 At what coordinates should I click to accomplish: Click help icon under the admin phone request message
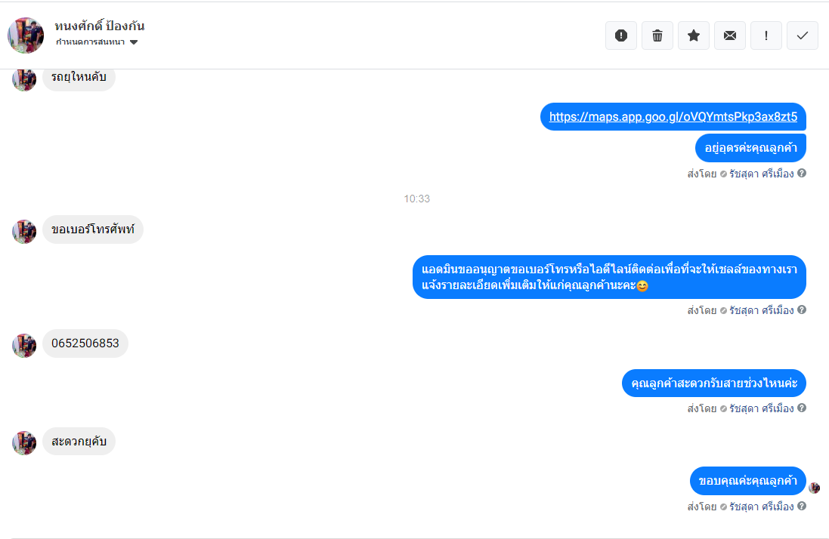coord(802,310)
